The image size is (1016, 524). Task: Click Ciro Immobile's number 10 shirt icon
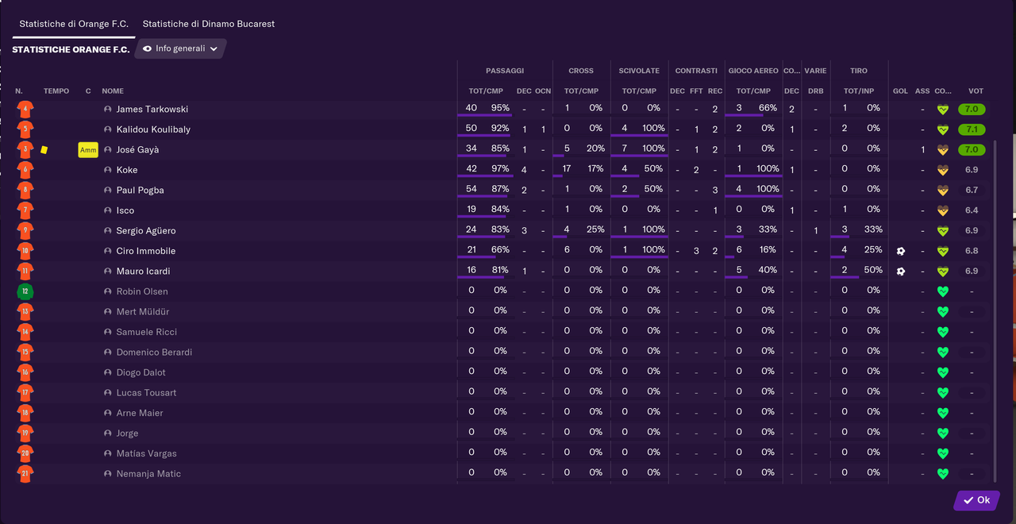[25, 251]
